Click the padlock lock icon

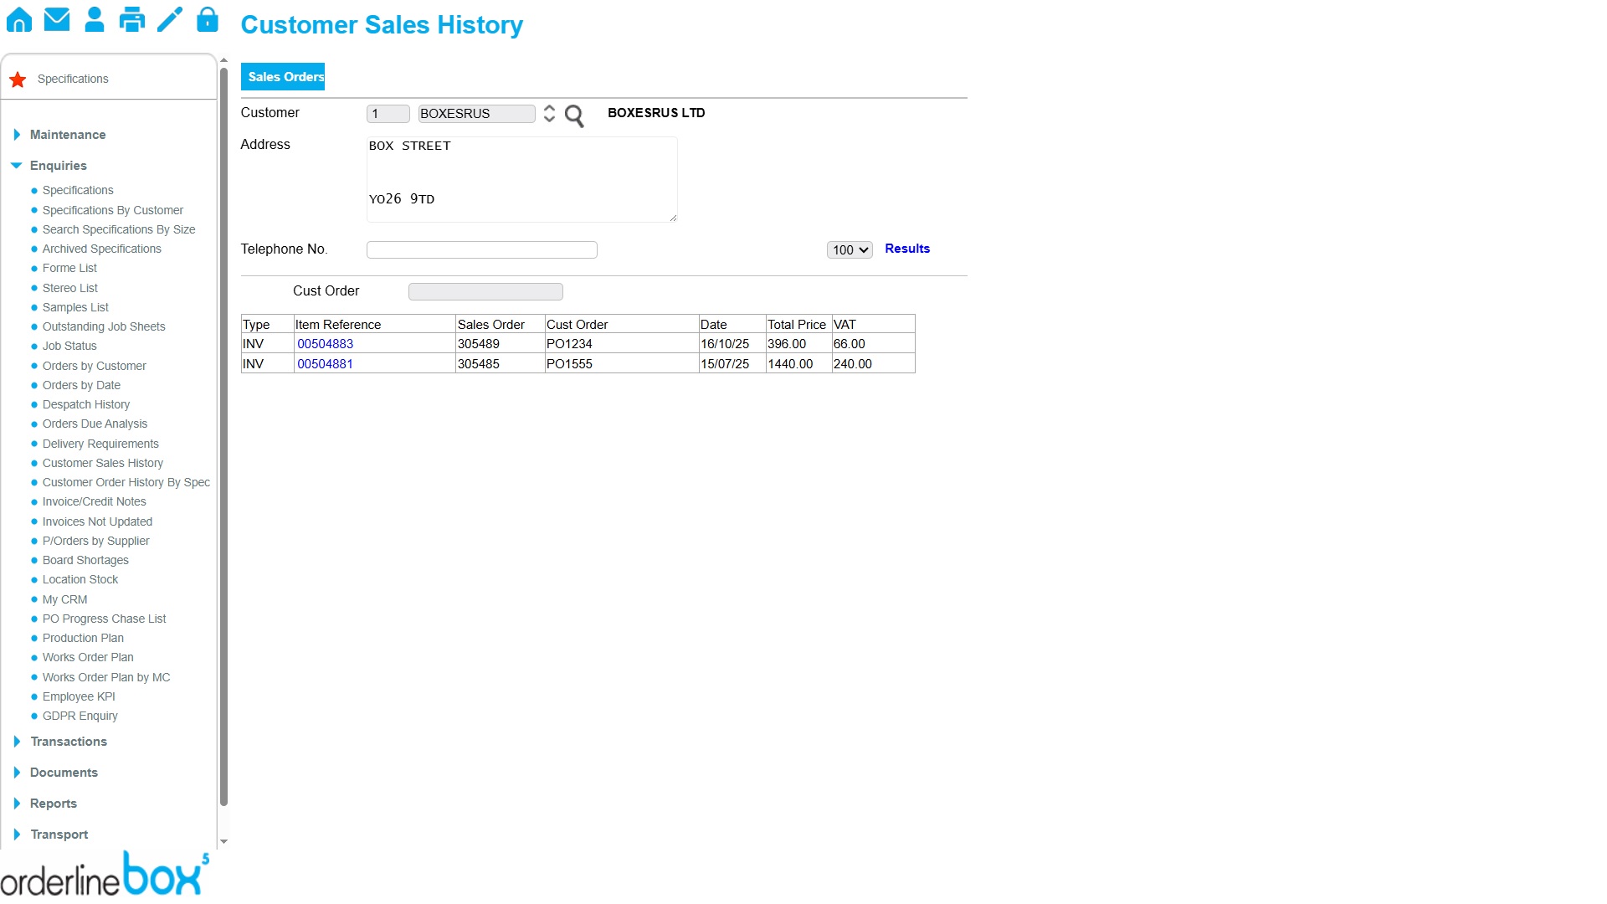pos(208,19)
